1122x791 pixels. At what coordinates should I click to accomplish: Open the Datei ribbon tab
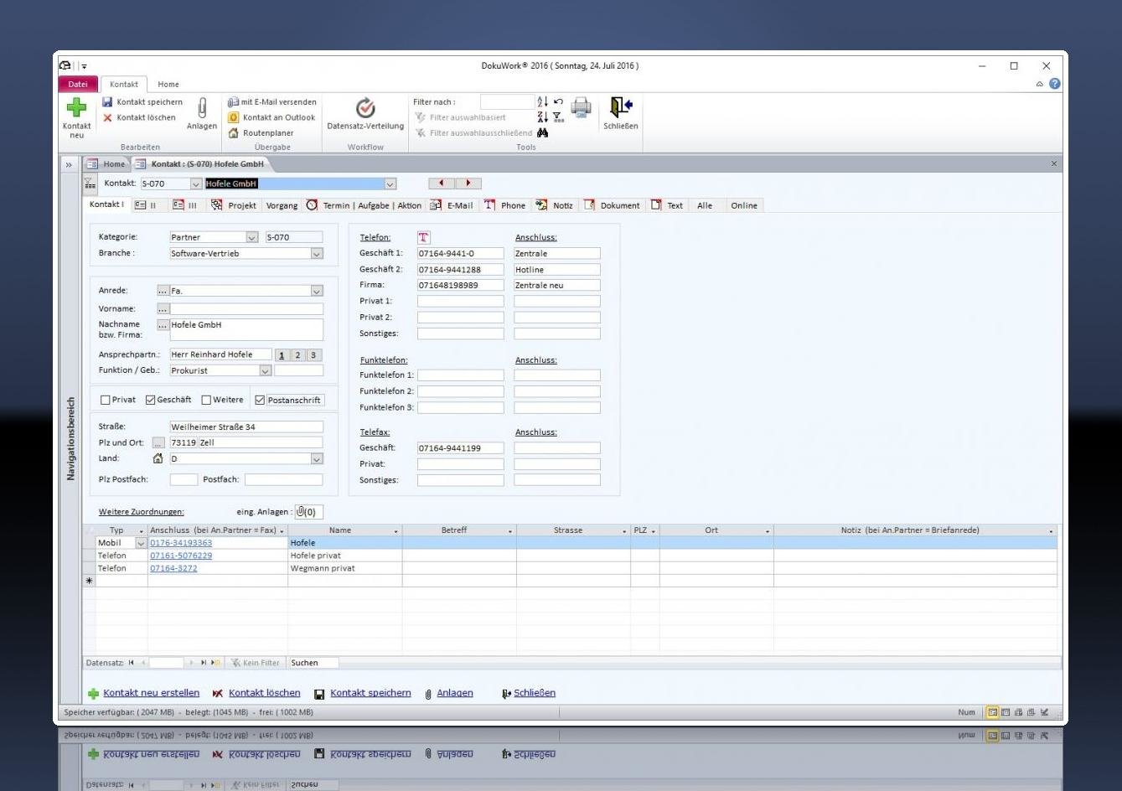[77, 84]
